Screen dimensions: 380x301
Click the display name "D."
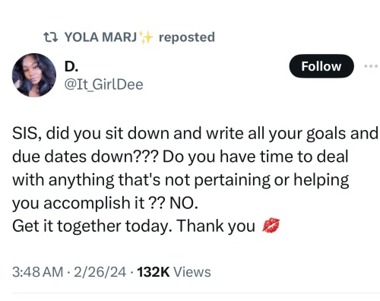71,67
